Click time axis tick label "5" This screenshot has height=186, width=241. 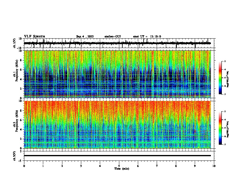coord(119,166)
